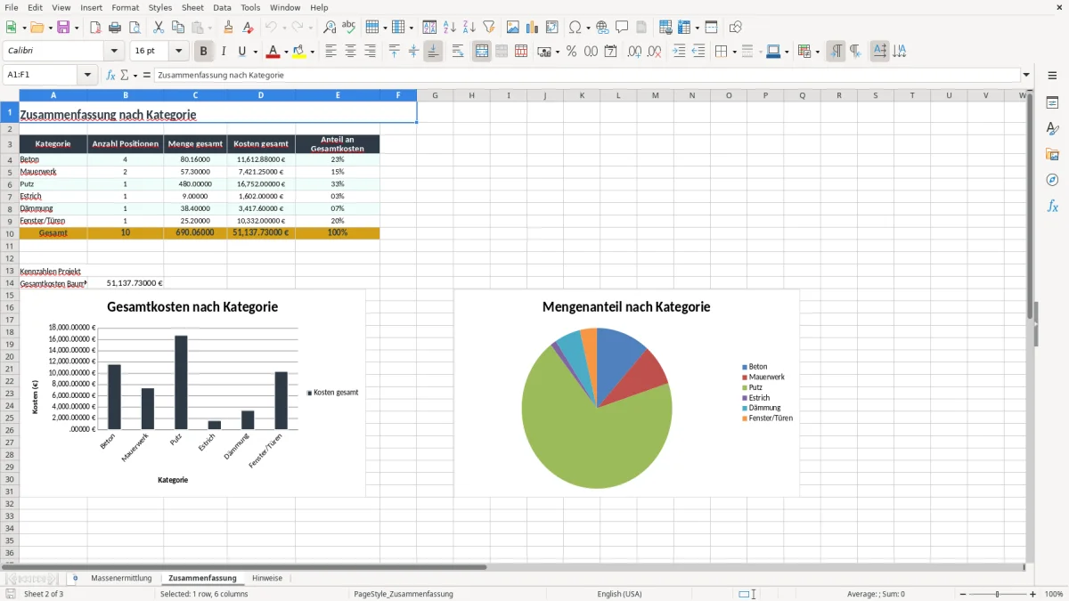Switch to the Hinweise sheet tab
Image resolution: width=1069 pixels, height=601 pixels.
coord(267,579)
